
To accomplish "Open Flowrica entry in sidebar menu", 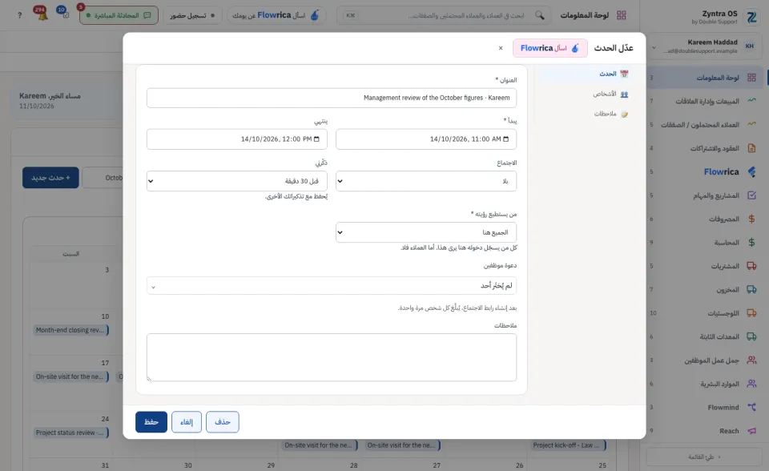I will (721, 171).
